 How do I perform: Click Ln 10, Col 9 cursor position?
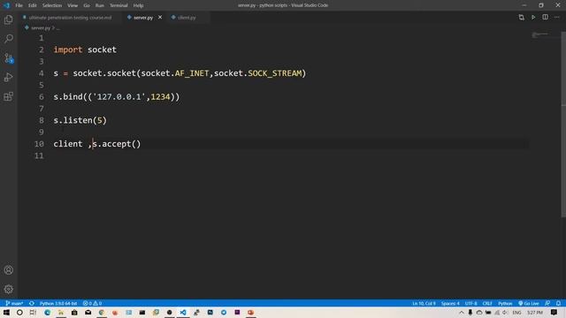point(424,303)
